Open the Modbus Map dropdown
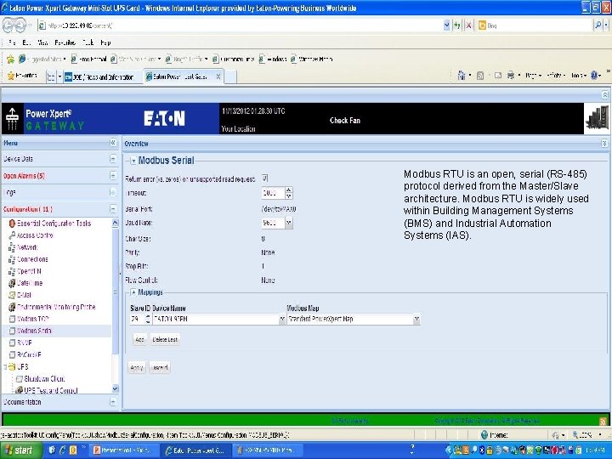The image size is (612, 459). 416,320
